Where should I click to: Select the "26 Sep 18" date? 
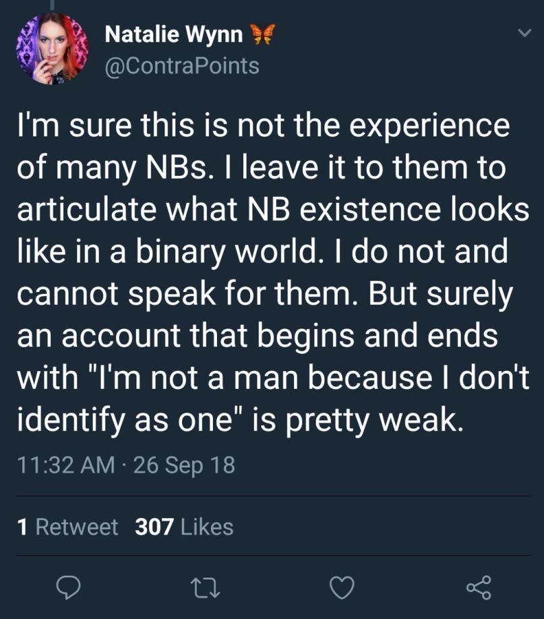[x=184, y=465]
